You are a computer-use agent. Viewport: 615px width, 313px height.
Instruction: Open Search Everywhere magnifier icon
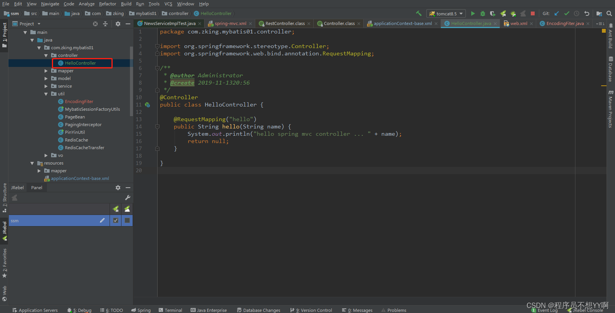point(609,13)
